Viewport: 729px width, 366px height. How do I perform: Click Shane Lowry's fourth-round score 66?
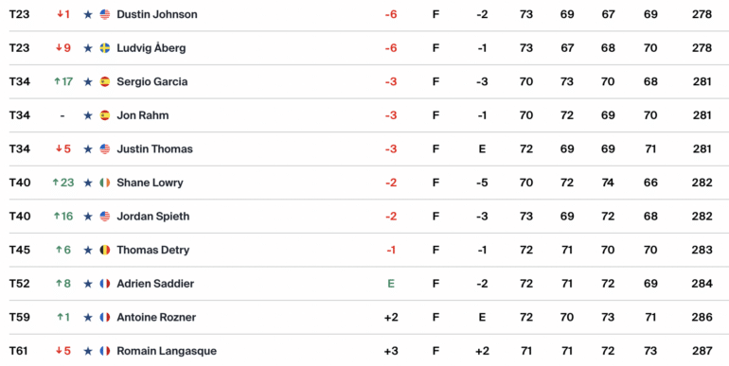click(650, 183)
